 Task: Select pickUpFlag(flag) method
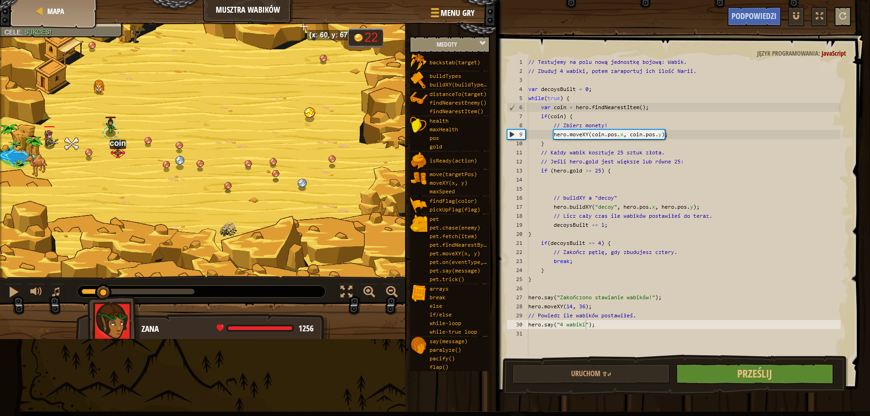tap(454, 210)
